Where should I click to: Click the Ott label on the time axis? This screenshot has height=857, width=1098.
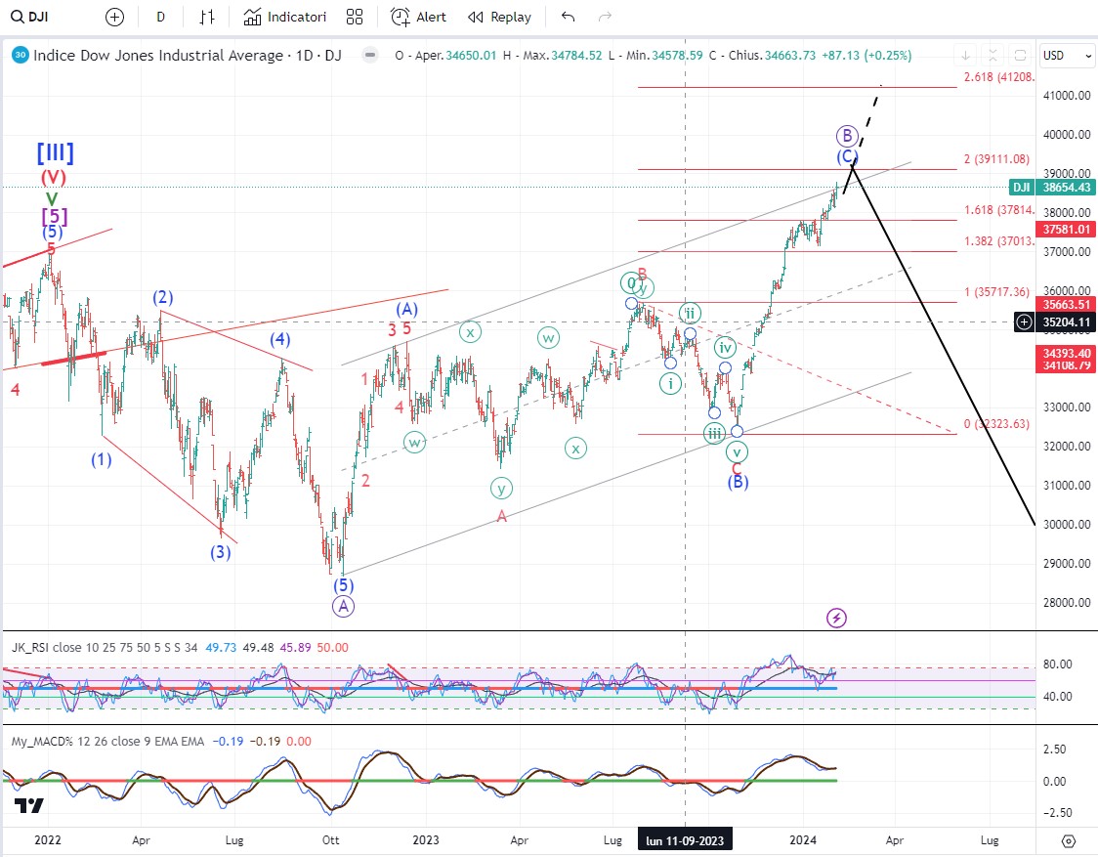point(330,840)
